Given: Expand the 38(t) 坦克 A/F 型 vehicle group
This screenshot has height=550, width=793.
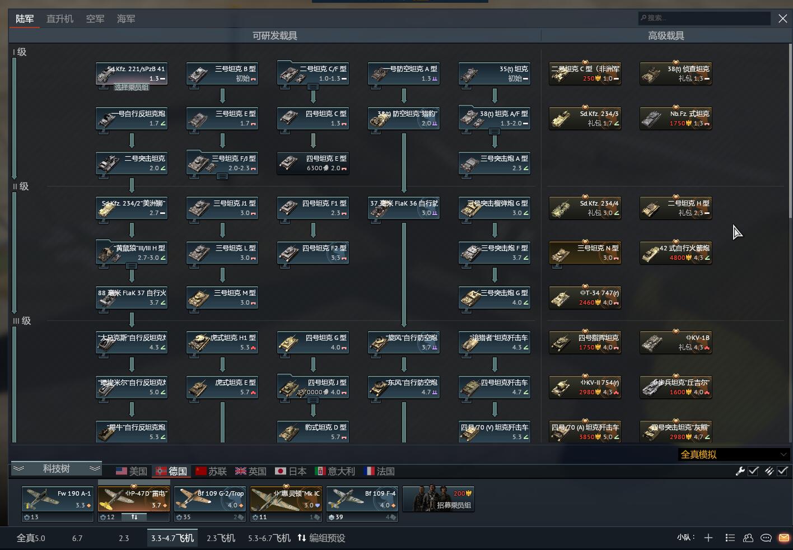Looking at the screenshot, I should [x=495, y=132].
